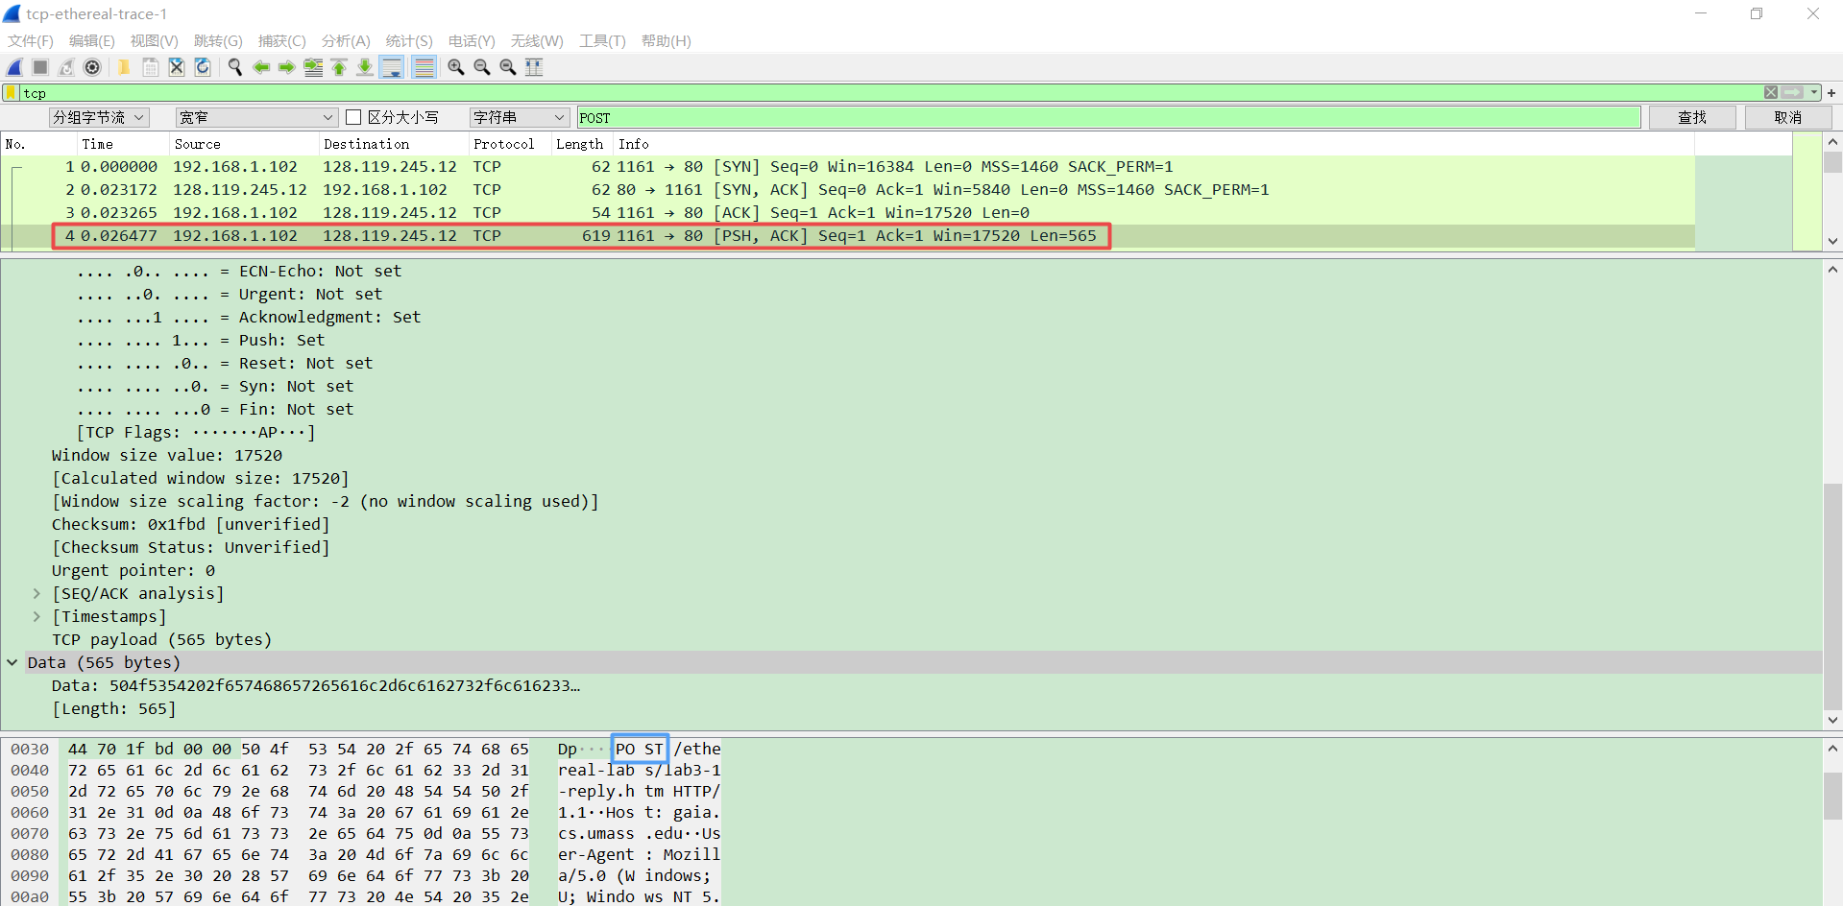Open the 帮助(H) menu
The image size is (1843, 906).
(x=667, y=41)
